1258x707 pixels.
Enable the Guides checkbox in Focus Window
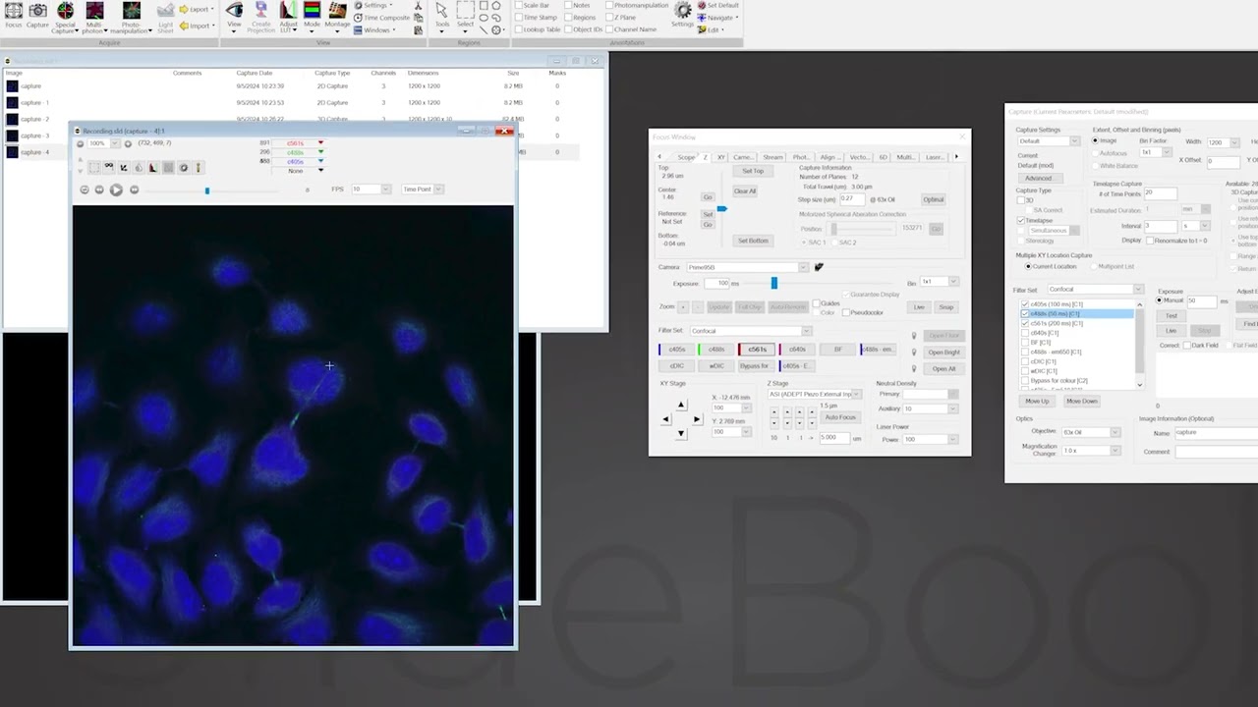point(816,304)
